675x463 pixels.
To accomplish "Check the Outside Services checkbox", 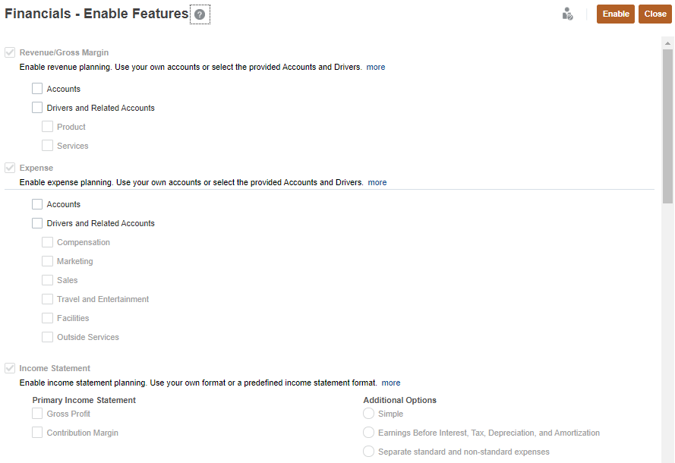I will coord(46,336).
